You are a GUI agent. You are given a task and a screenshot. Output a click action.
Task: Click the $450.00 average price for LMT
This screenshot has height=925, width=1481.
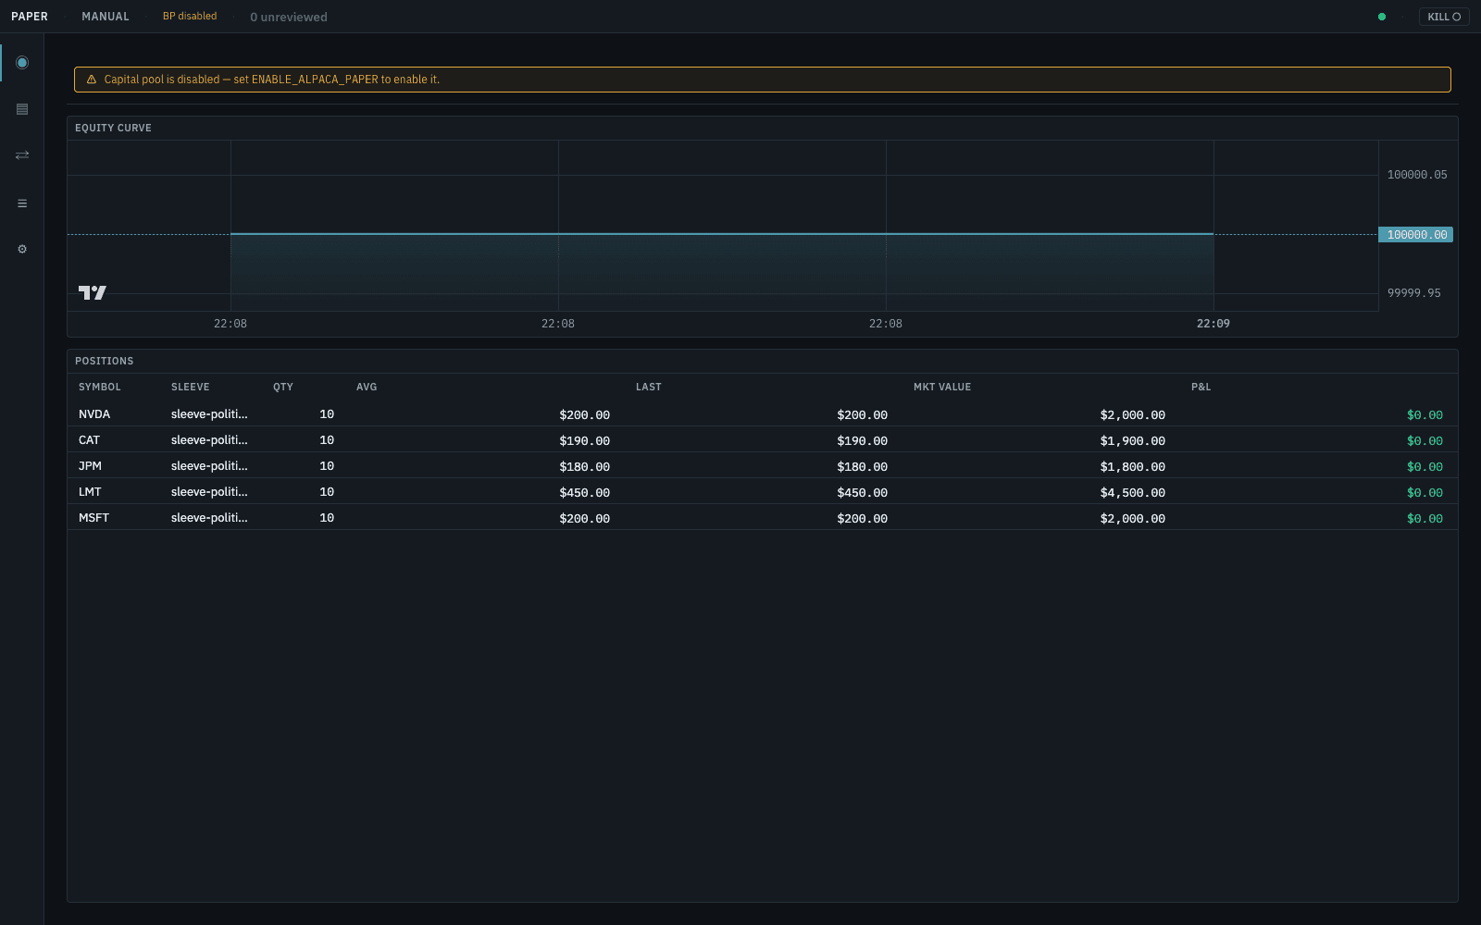click(585, 493)
